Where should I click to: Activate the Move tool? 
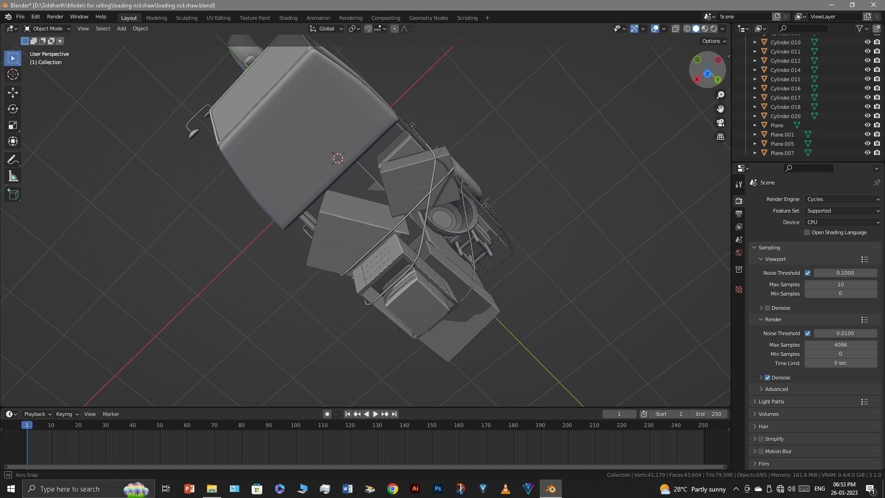click(13, 93)
